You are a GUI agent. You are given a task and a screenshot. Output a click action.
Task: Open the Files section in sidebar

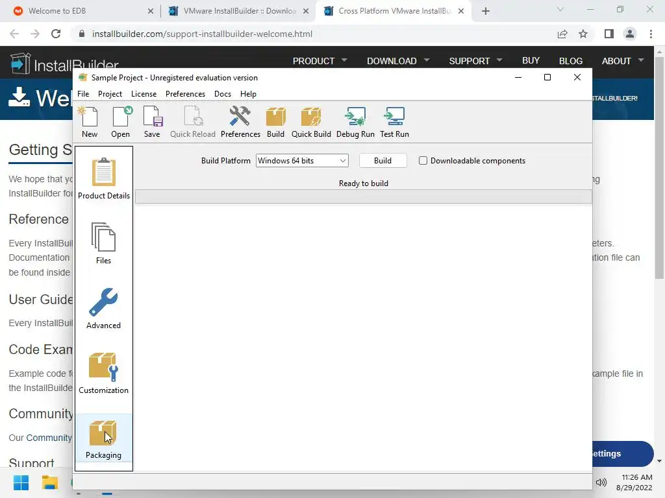pyautogui.click(x=103, y=243)
